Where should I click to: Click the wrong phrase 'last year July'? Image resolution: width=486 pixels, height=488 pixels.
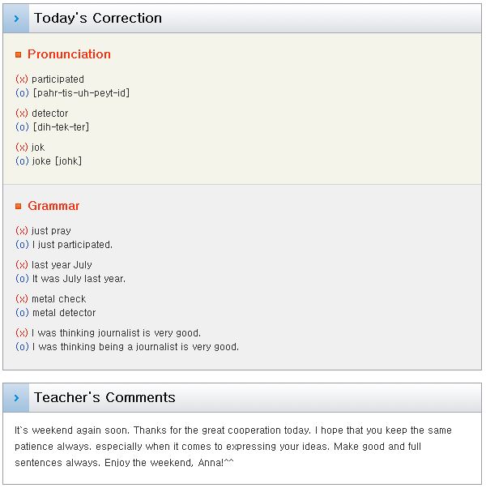[62, 265]
